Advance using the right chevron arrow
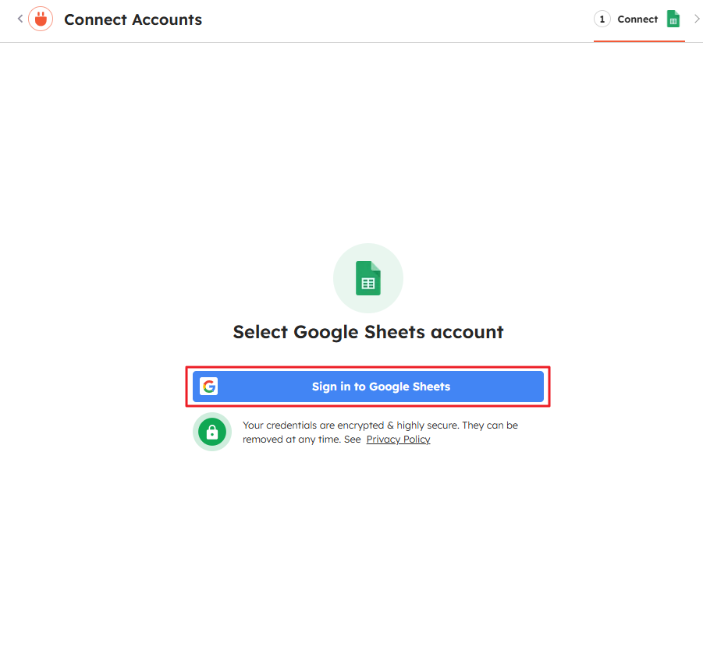 click(697, 19)
